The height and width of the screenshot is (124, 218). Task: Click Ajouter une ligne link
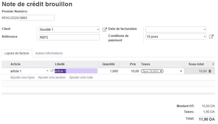point(22,77)
